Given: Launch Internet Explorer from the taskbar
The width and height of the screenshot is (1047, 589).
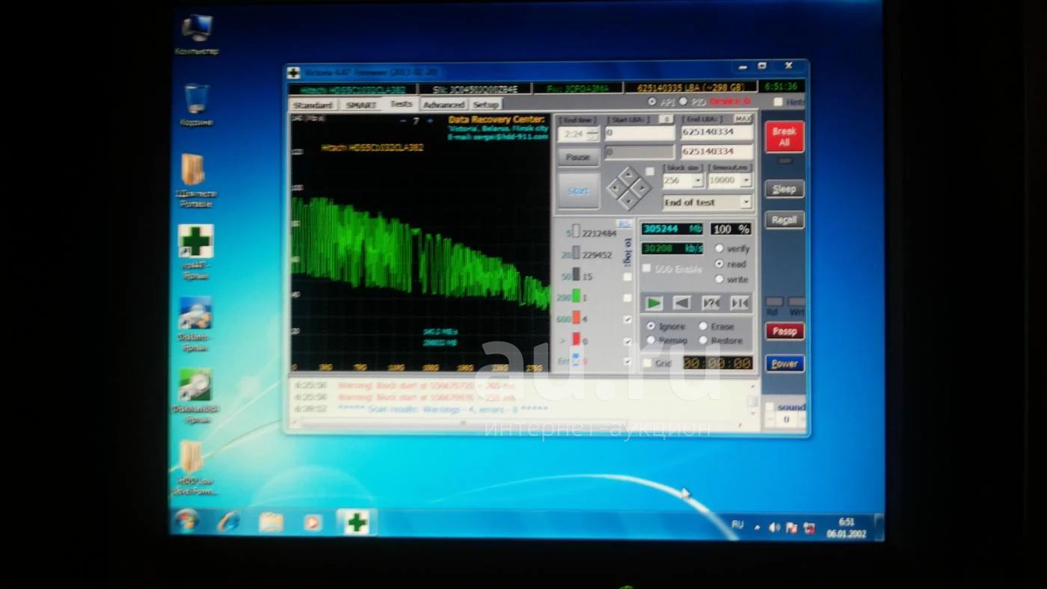Looking at the screenshot, I should [x=228, y=522].
